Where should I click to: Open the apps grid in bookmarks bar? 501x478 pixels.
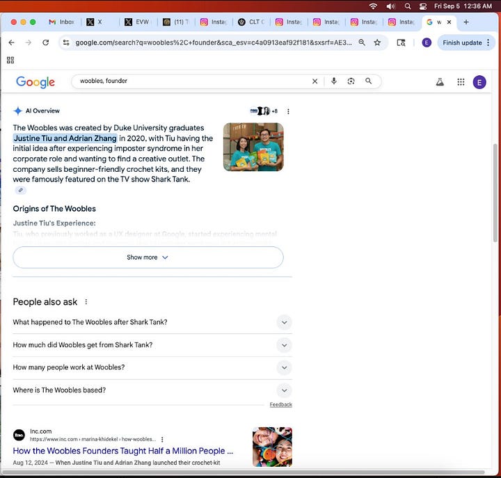tap(10, 60)
